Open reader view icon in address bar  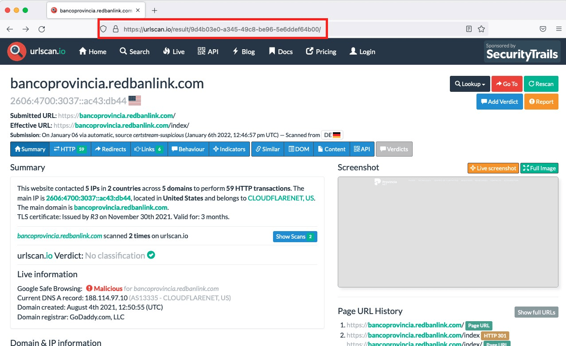pos(469,29)
